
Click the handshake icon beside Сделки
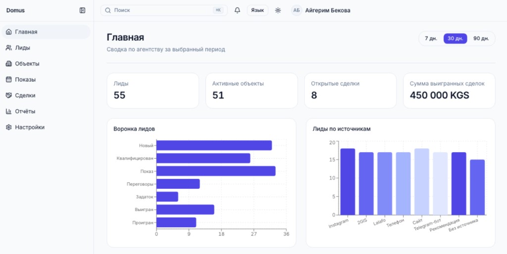[9, 95]
